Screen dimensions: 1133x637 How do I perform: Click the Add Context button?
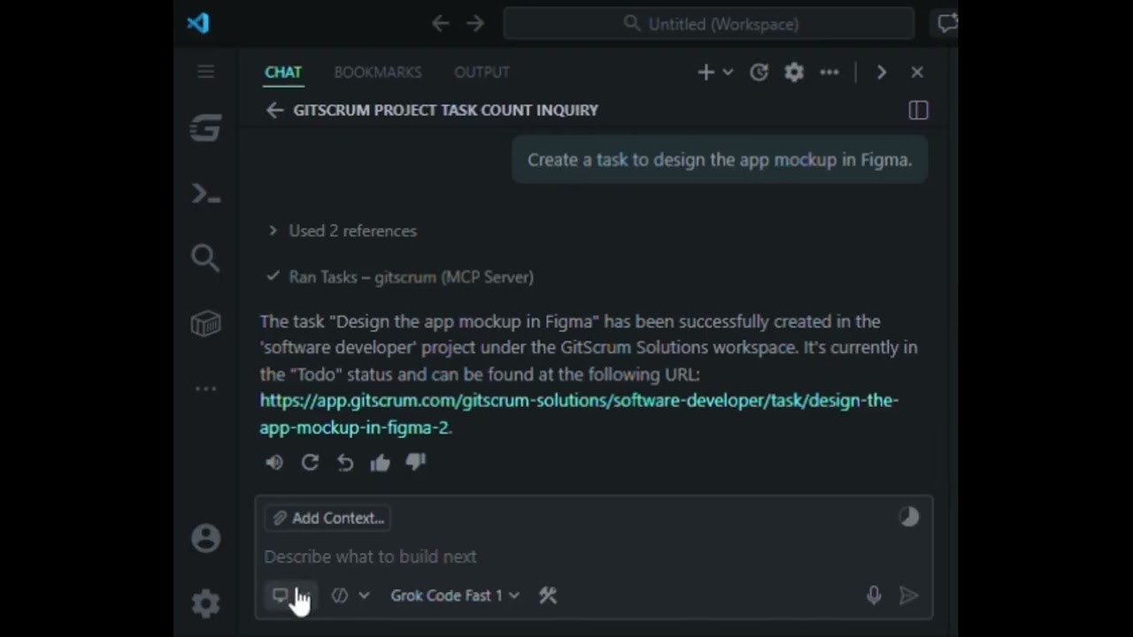[x=328, y=518]
